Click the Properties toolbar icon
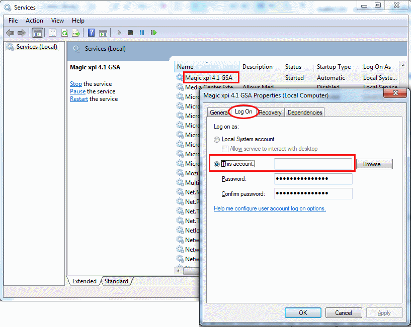Image resolution: width=411 pixels, height=327 pixels. pyautogui.click(x=52, y=33)
